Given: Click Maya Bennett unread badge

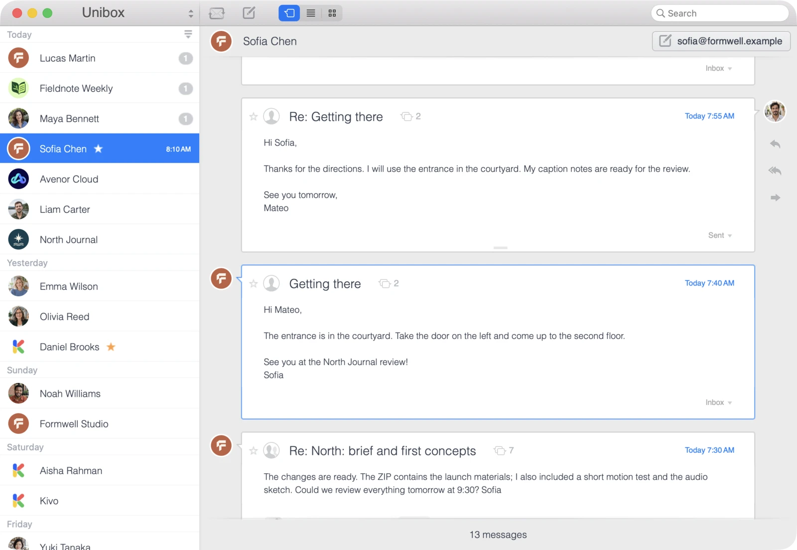Looking at the screenshot, I should coord(186,119).
